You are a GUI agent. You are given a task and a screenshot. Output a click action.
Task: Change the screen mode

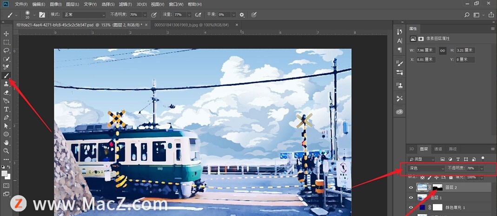(6, 194)
